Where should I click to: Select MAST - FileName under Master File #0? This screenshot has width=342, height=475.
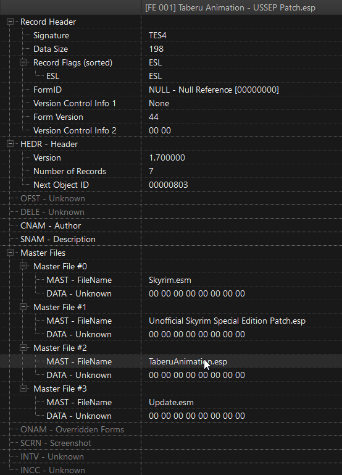tap(79, 280)
